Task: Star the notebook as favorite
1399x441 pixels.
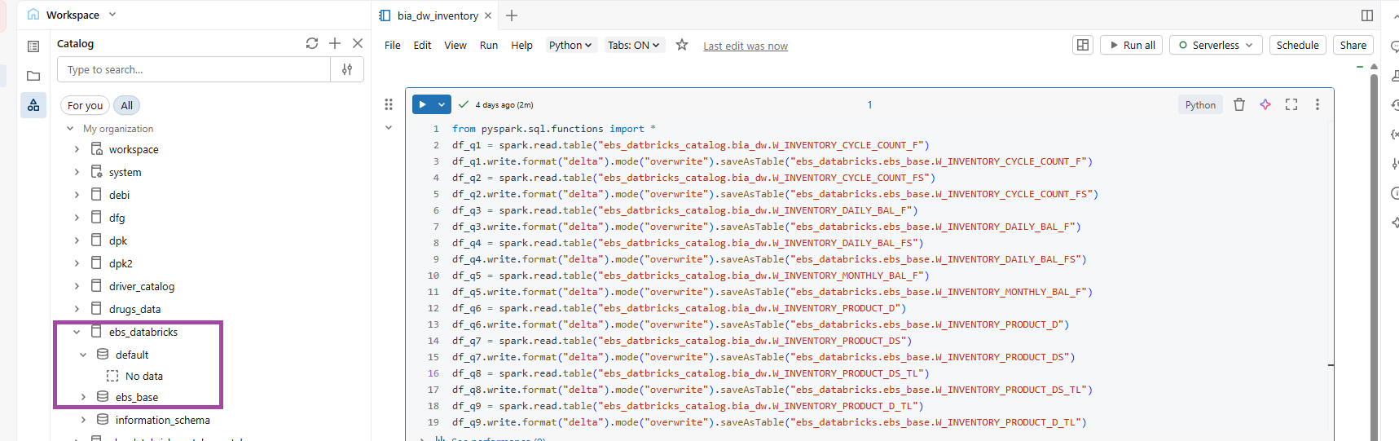Action: click(x=682, y=45)
